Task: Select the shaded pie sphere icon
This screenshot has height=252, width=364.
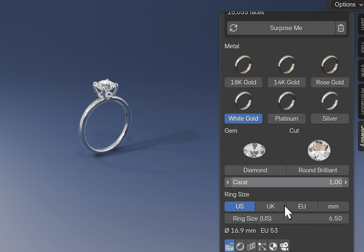Action: [273, 246]
